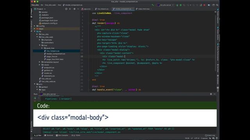Click the red stop button in toolbar

204,5
